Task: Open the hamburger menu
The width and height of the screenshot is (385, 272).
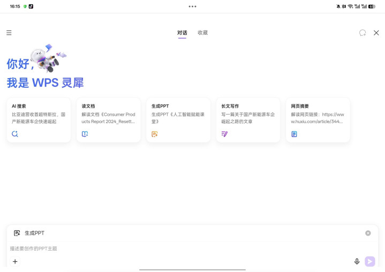Action: point(9,33)
